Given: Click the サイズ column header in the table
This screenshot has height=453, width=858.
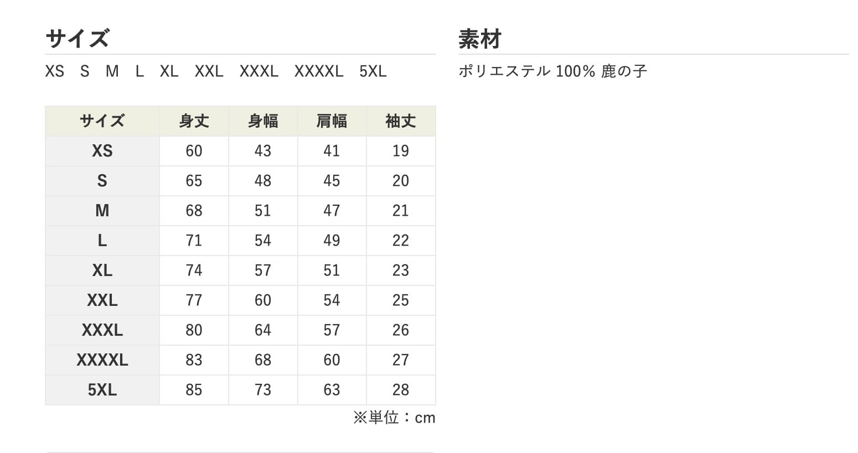Looking at the screenshot, I should point(102,121).
